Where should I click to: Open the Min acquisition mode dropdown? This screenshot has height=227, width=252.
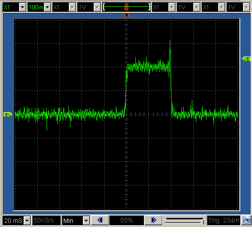click(86, 220)
